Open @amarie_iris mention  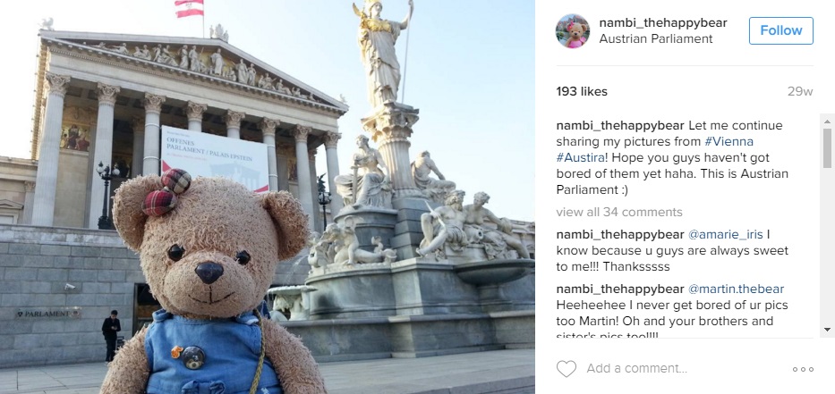pyautogui.click(x=725, y=234)
